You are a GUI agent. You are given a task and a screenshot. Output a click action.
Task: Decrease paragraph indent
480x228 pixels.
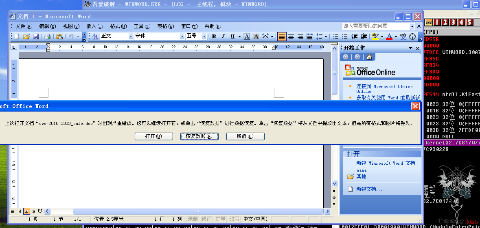click(355, 37)
